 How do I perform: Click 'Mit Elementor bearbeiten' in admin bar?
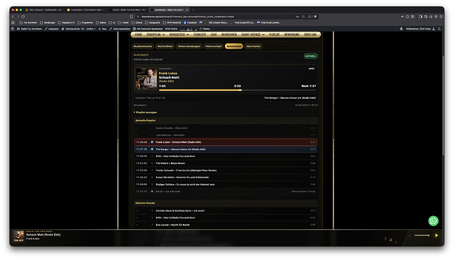click(148, 29)
